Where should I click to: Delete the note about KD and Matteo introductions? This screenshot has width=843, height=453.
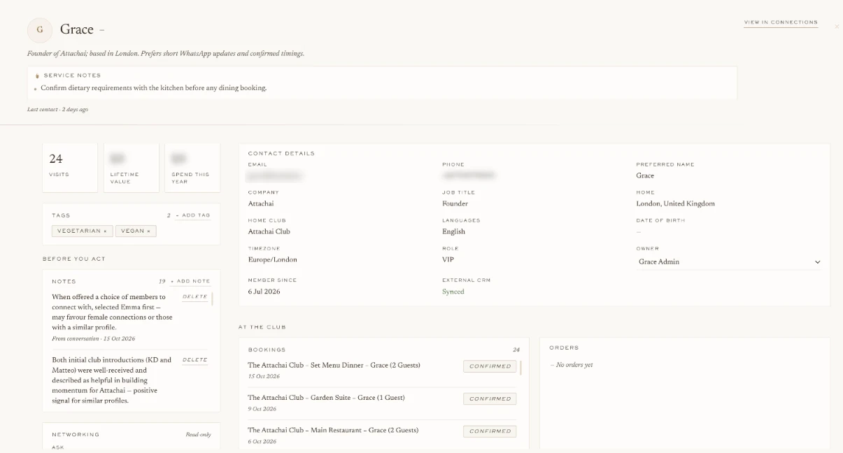pos(195,360)
